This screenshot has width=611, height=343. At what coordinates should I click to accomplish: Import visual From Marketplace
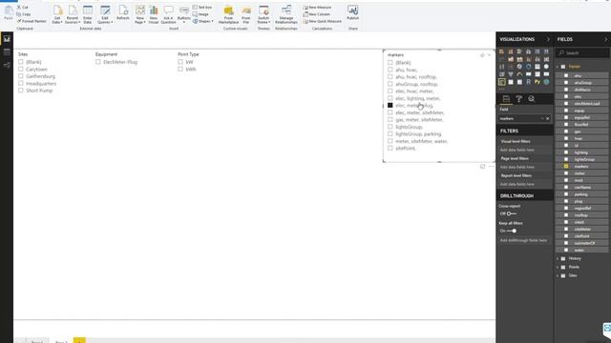tap(228, 14)
